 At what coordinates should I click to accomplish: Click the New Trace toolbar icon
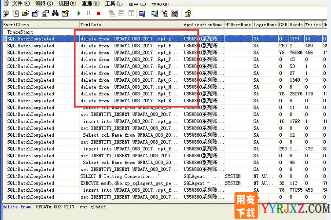pyautogui.click(x=6, y=14)
